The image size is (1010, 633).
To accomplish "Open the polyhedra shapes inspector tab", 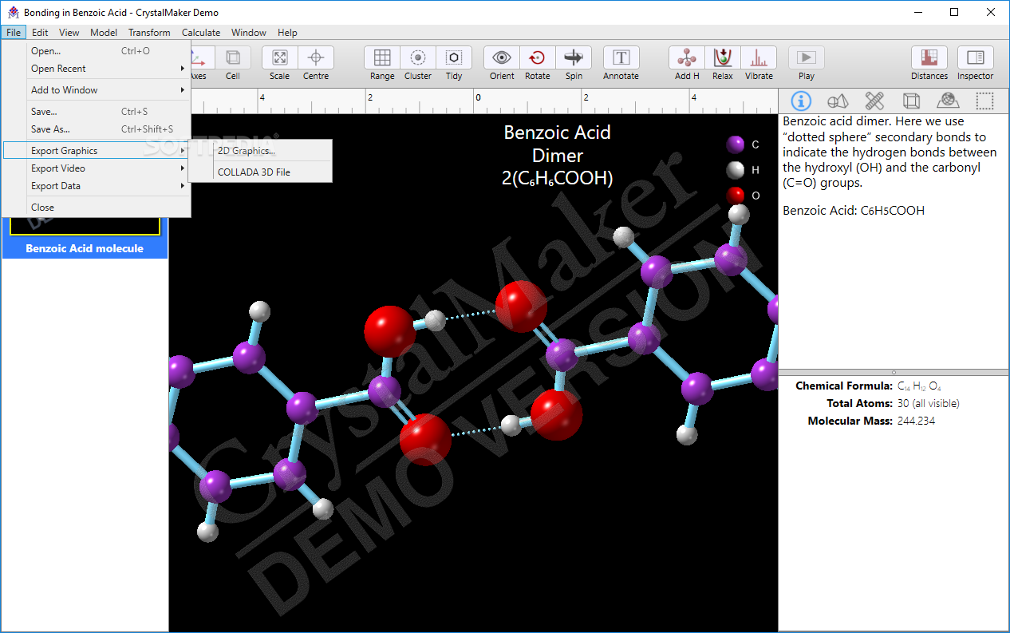I will coord(838,101).
